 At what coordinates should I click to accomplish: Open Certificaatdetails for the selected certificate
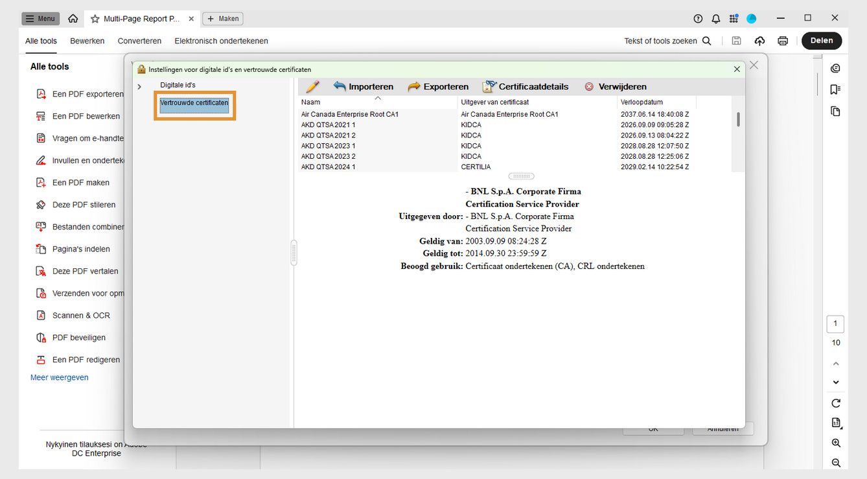tap(526, 86)
